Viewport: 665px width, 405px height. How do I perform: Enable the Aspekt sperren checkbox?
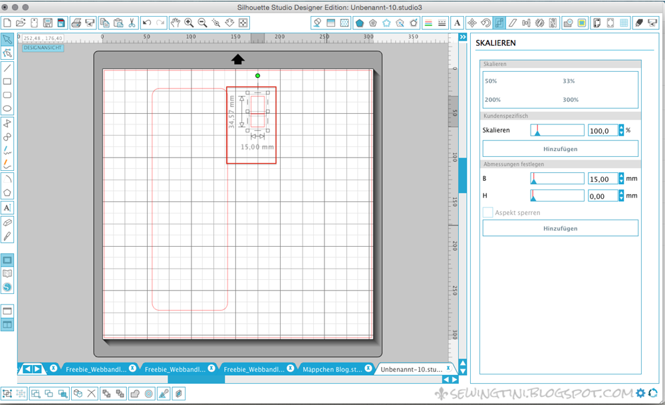coord(487,212)
